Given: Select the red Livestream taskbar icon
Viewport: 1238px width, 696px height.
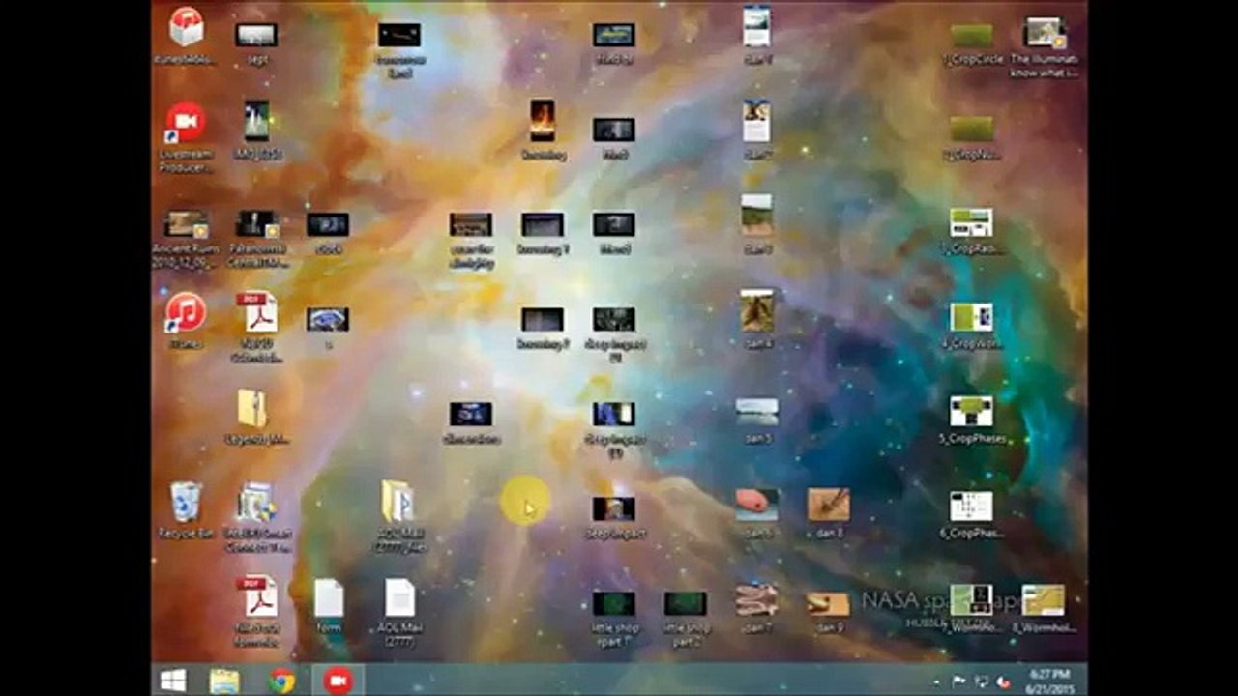Looking at the screenshot, I should (x=338, y=681).
